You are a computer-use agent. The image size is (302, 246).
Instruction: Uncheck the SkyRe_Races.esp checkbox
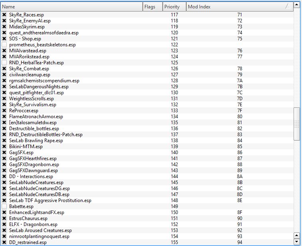[x=4, y=15]
